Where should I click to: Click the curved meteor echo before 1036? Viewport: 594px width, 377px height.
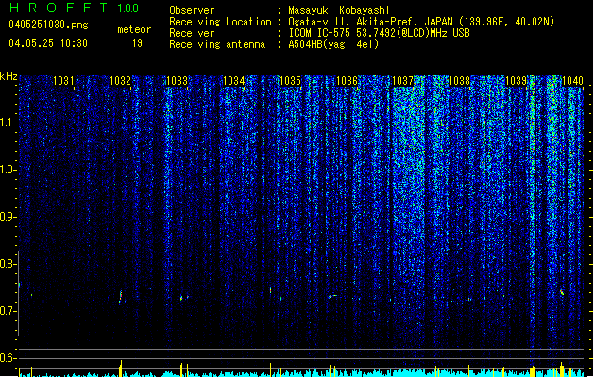point(332,296)
